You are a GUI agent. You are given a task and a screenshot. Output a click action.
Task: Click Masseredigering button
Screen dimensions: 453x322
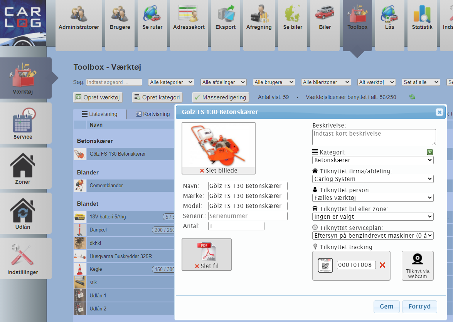[220, 97]
